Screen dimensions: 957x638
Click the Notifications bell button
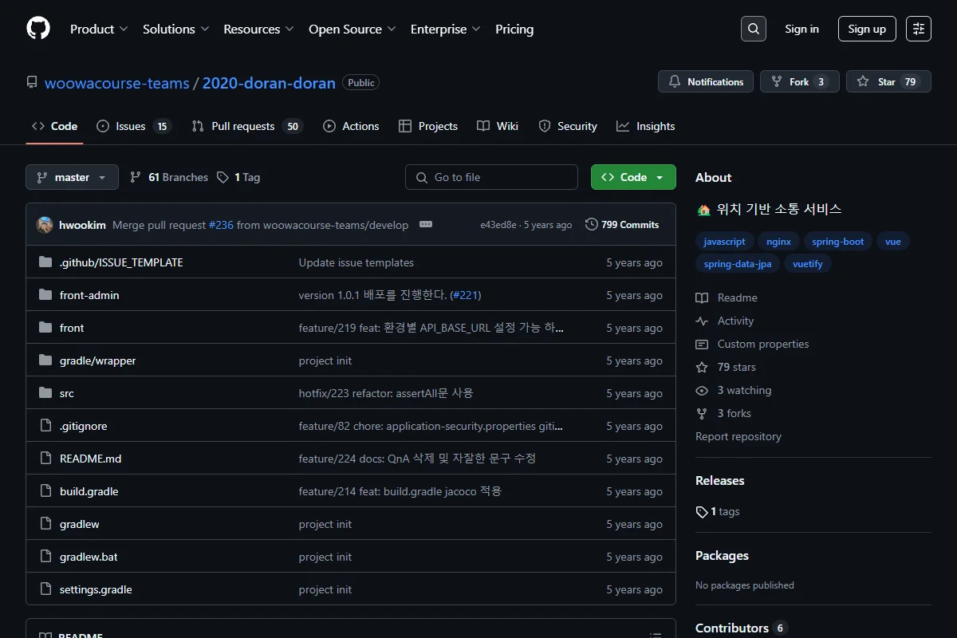[x=706, y=81]
